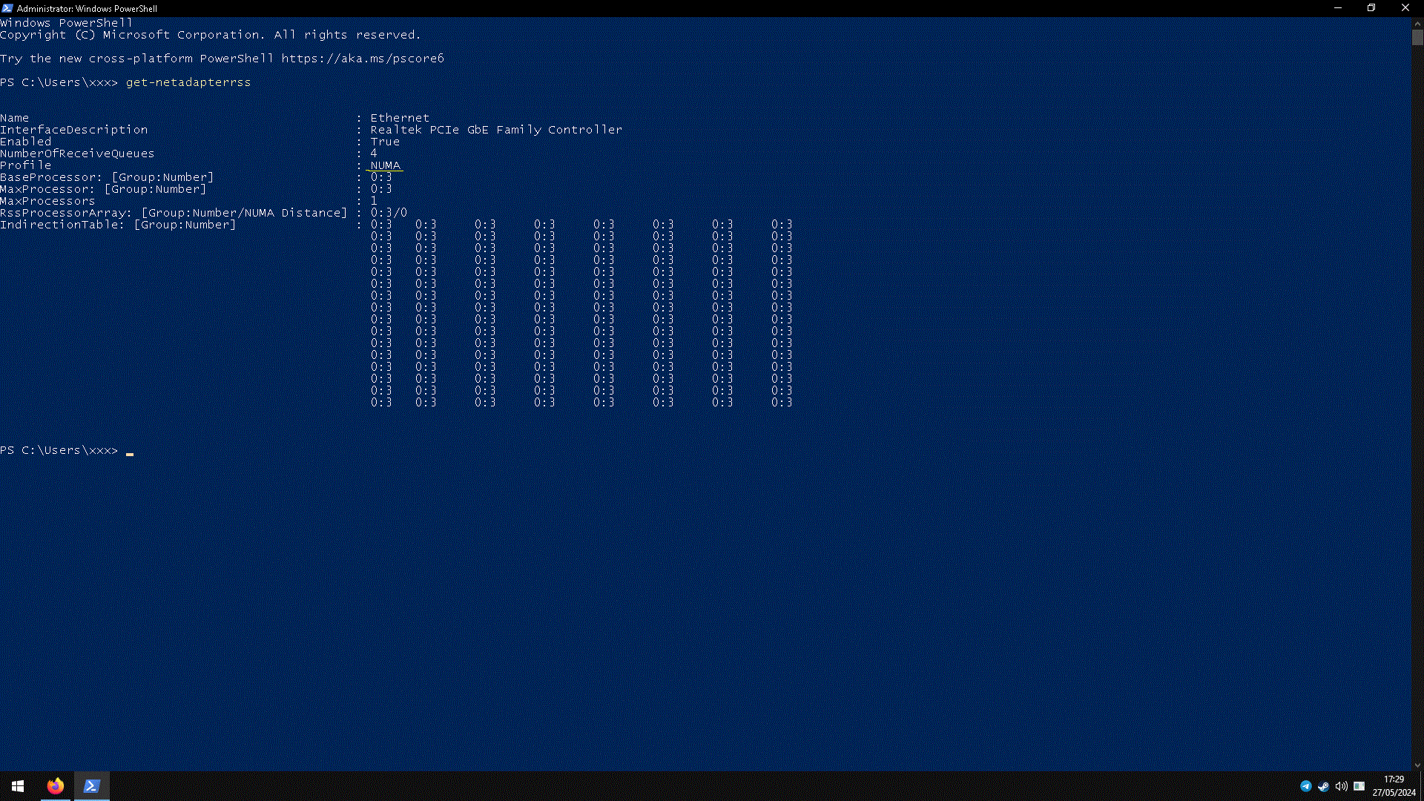Click the PowerShell icon in the title bar

(7, 8)
